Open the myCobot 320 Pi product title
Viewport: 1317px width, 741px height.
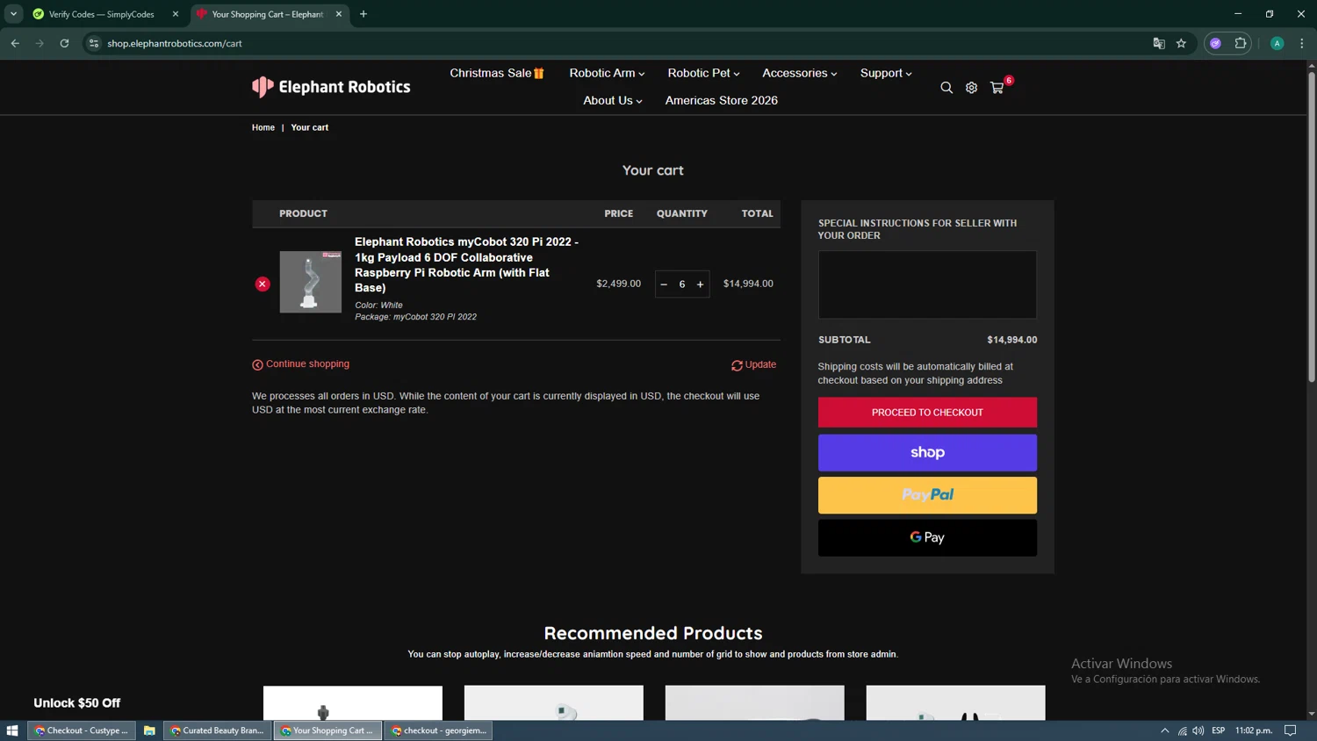tap(466, 264)
